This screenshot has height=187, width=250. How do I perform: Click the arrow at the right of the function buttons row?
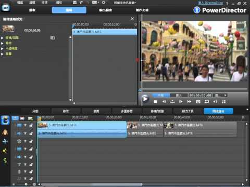[247, 110]
